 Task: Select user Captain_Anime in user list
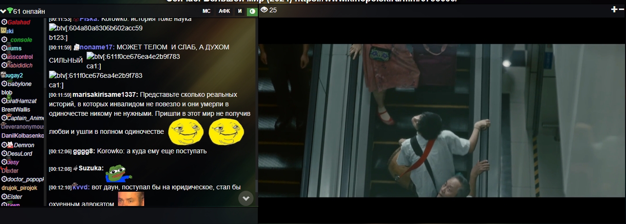(x=26, y=118)
